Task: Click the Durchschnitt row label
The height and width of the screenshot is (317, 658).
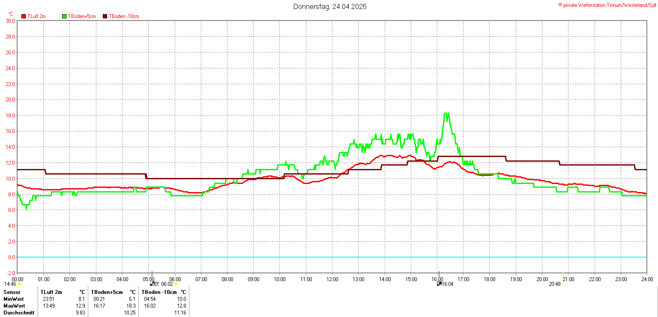Action: point(18,313)
